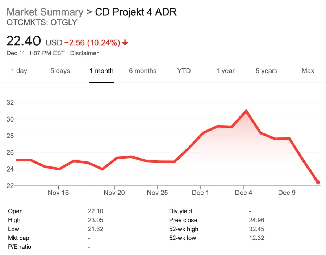Click the current price endpoint dot on chart
Viewport: 326px width, 255px height.
[x=318, y=182]
